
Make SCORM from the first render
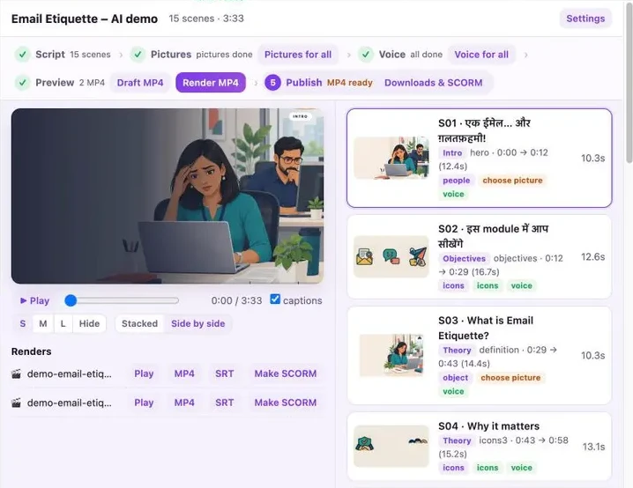[x=286, y=373]
